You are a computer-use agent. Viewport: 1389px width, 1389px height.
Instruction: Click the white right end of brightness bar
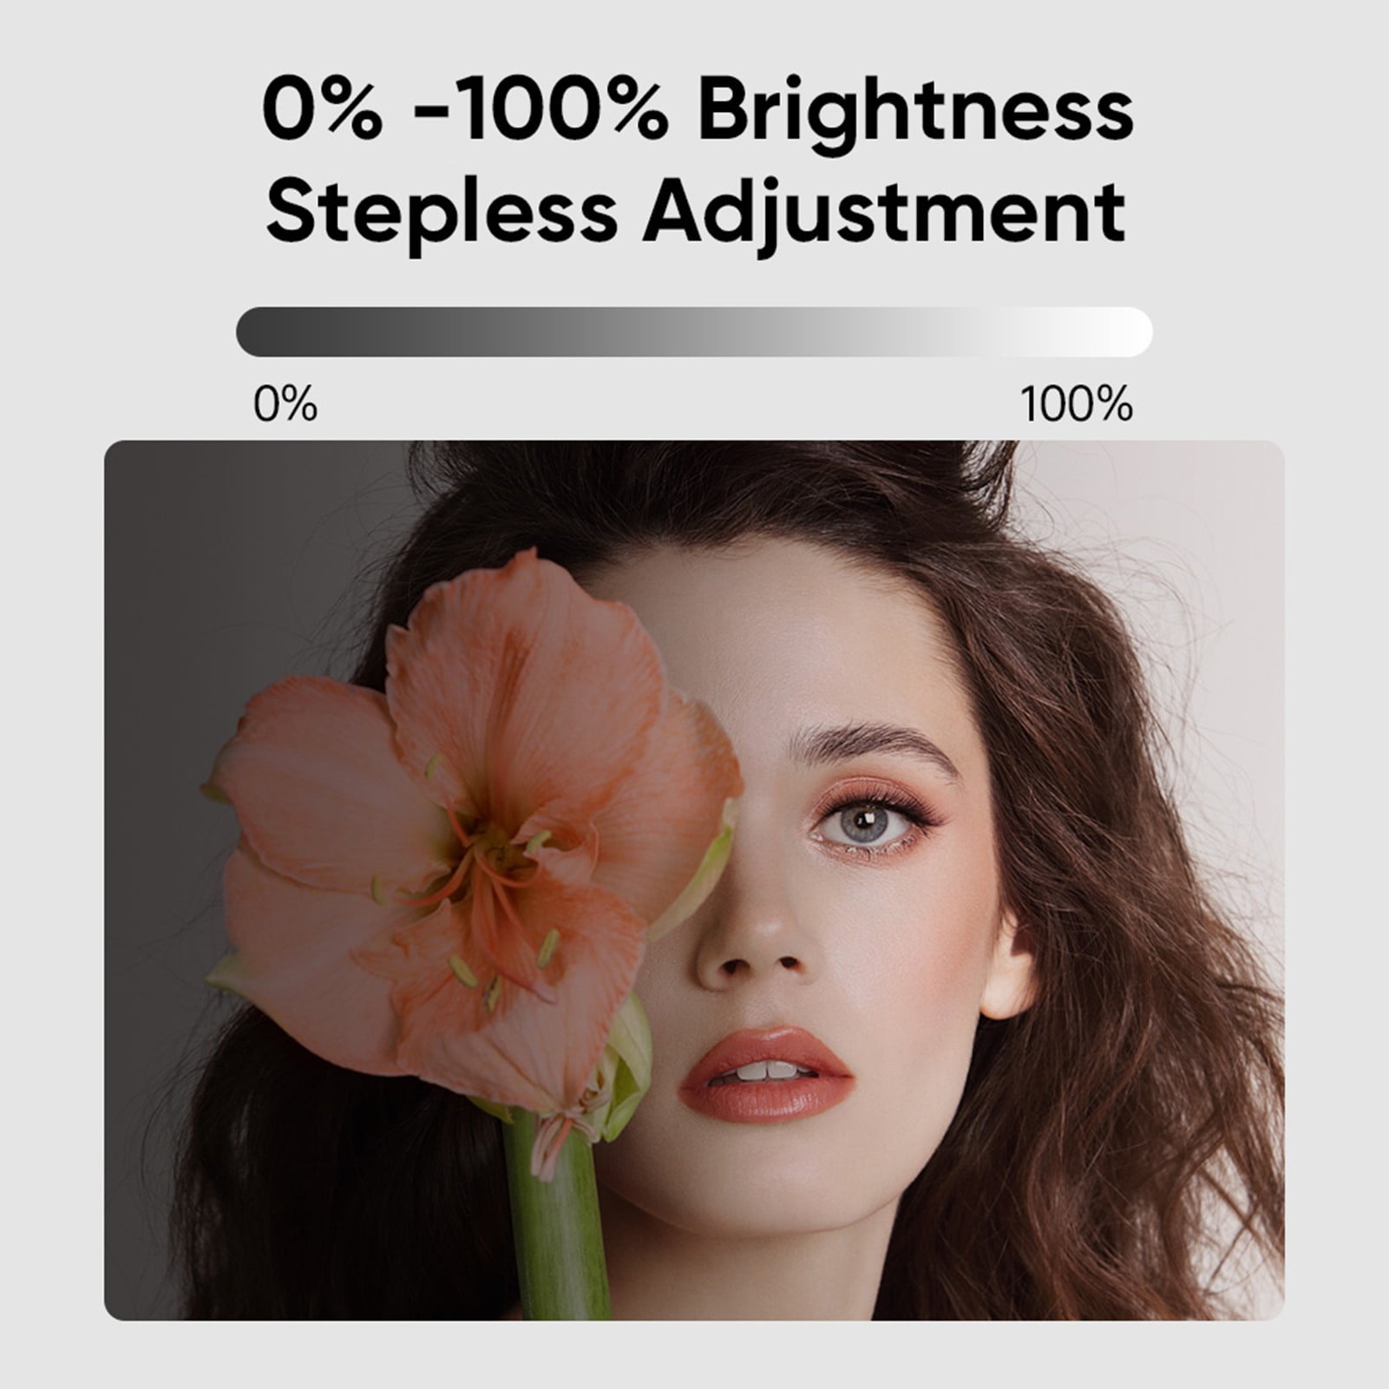tap(1128, 331)
